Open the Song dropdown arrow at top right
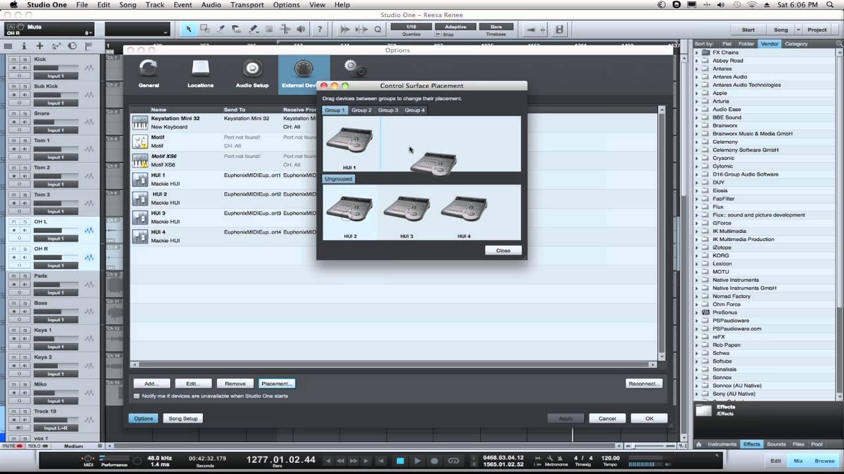 click(798, 30)
